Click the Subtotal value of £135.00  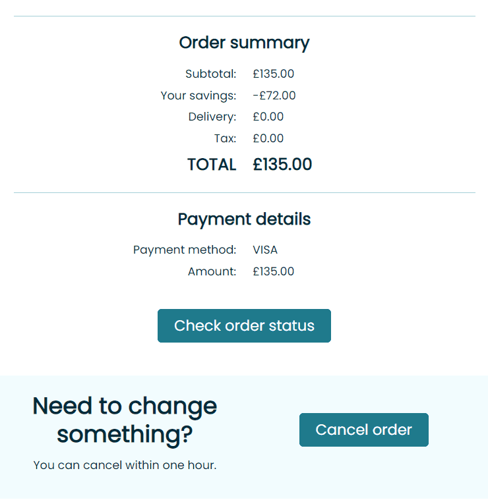(273, 74)
